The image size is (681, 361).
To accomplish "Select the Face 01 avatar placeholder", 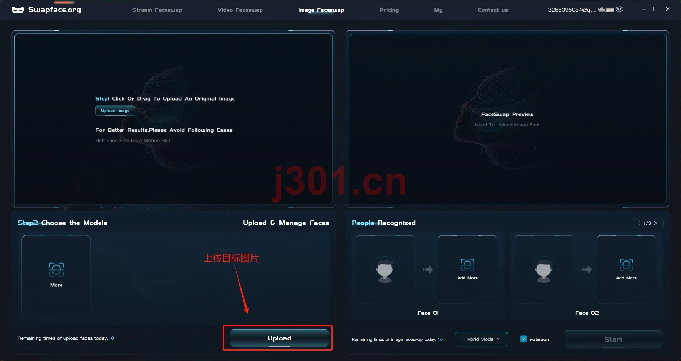I will (x=385, y=270).
